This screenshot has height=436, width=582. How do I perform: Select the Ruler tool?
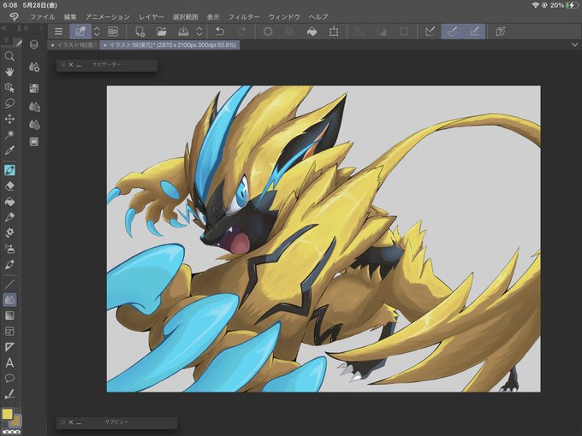[9, 347]
